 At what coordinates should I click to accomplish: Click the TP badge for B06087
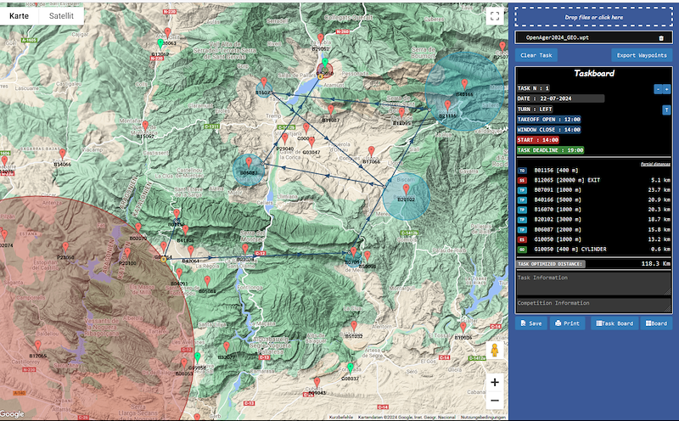point(522,229)
